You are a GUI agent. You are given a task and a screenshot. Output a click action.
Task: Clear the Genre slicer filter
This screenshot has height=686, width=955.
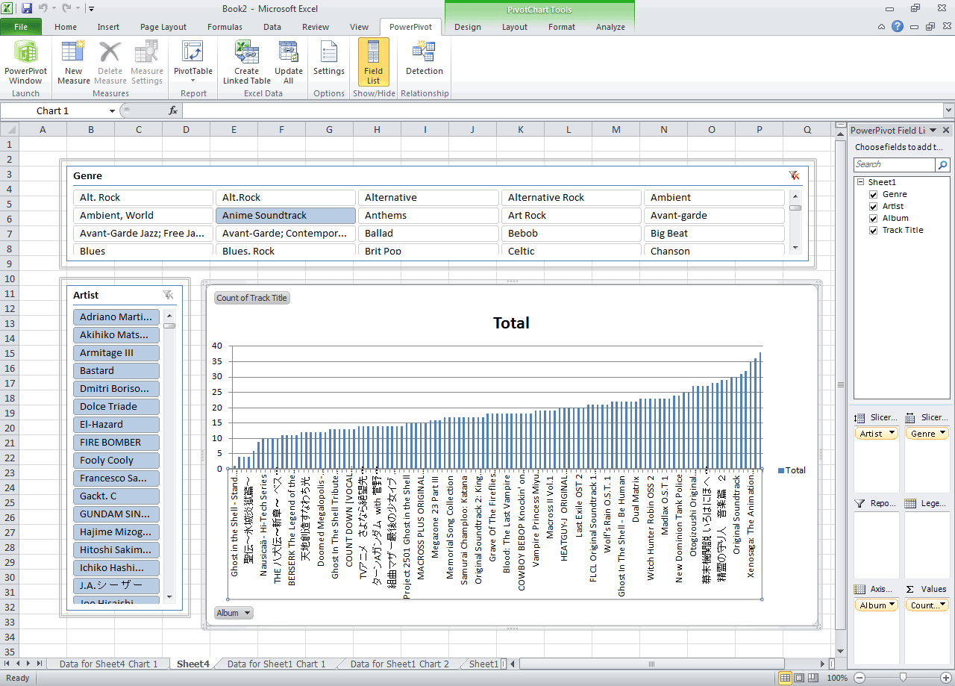[794, 175]
